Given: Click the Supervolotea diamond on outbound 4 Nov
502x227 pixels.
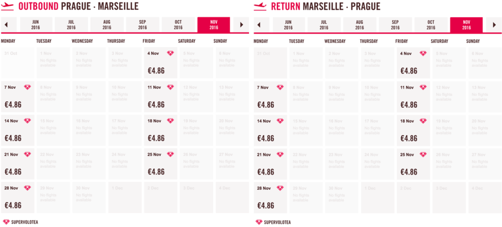Looking at the screenshot, I should click(170, 53).
